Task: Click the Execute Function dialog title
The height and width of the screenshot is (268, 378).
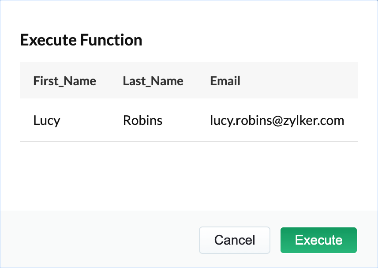Action: (x=81, y=40)
